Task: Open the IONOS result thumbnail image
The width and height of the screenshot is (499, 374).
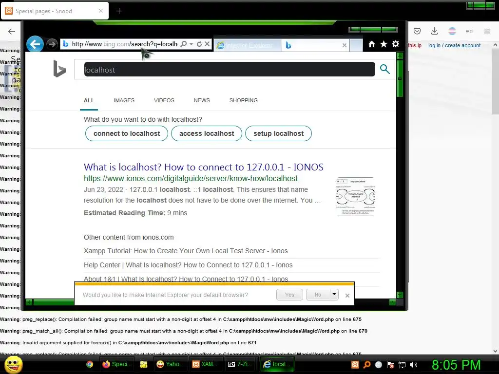Action: 355,197
